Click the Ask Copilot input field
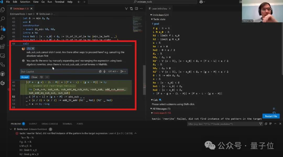 point(52,71)
